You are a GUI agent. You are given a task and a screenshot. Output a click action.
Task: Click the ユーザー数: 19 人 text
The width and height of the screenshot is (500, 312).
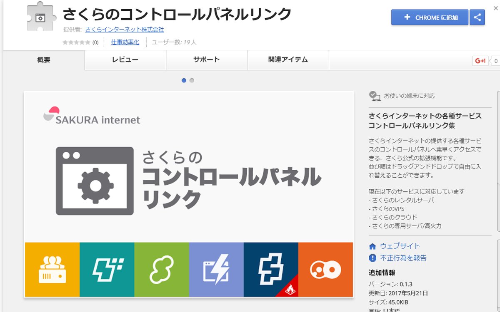pyautogui.click(x=174, y=42)
